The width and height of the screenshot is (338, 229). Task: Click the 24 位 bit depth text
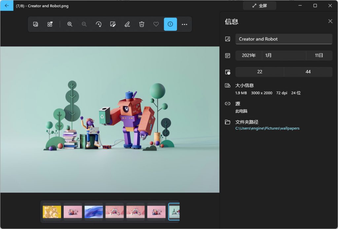[296, 93]
